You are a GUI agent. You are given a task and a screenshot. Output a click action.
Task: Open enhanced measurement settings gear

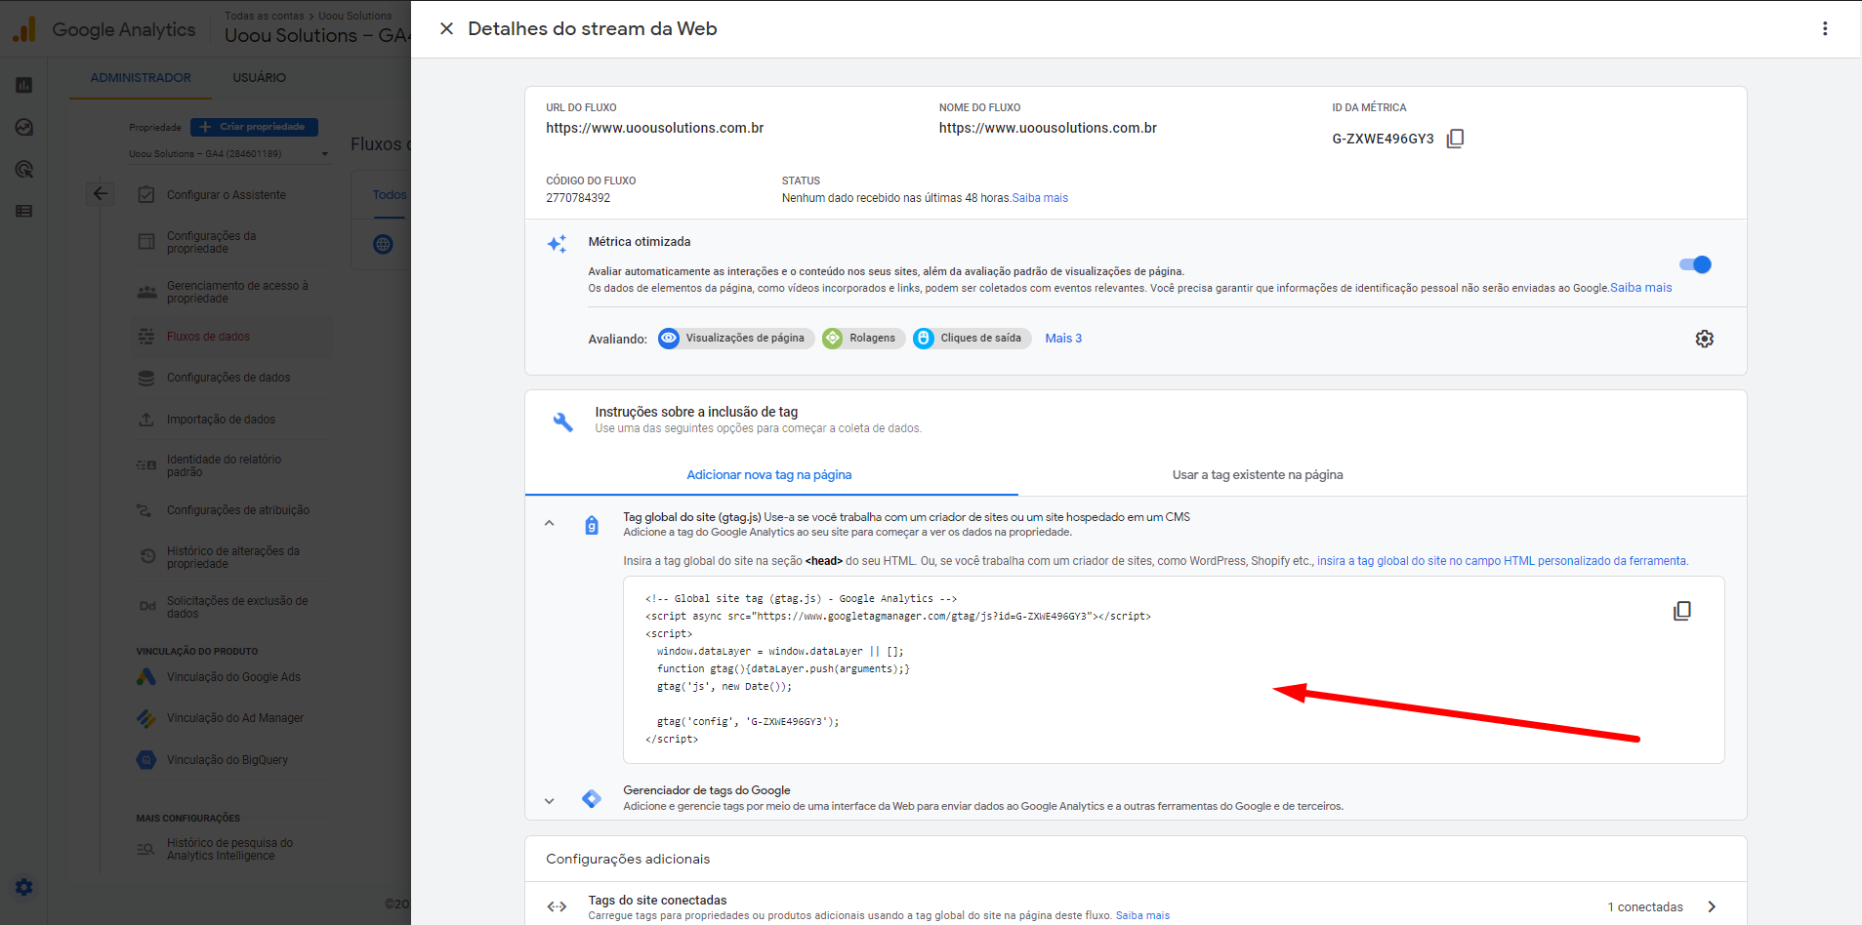click(x=1704, y=339)
